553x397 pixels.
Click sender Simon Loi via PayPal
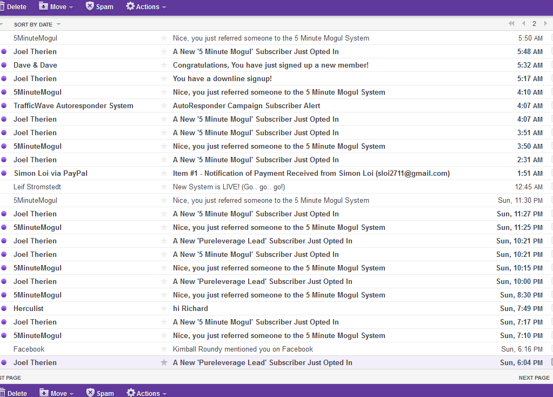pos(50,173)
